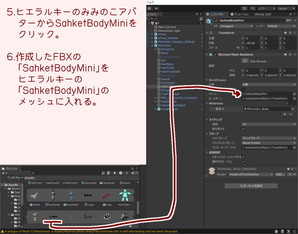
Task: Toggle the Skinned Mesh Renderer enabled checkbox
Action: coord(215,55)
